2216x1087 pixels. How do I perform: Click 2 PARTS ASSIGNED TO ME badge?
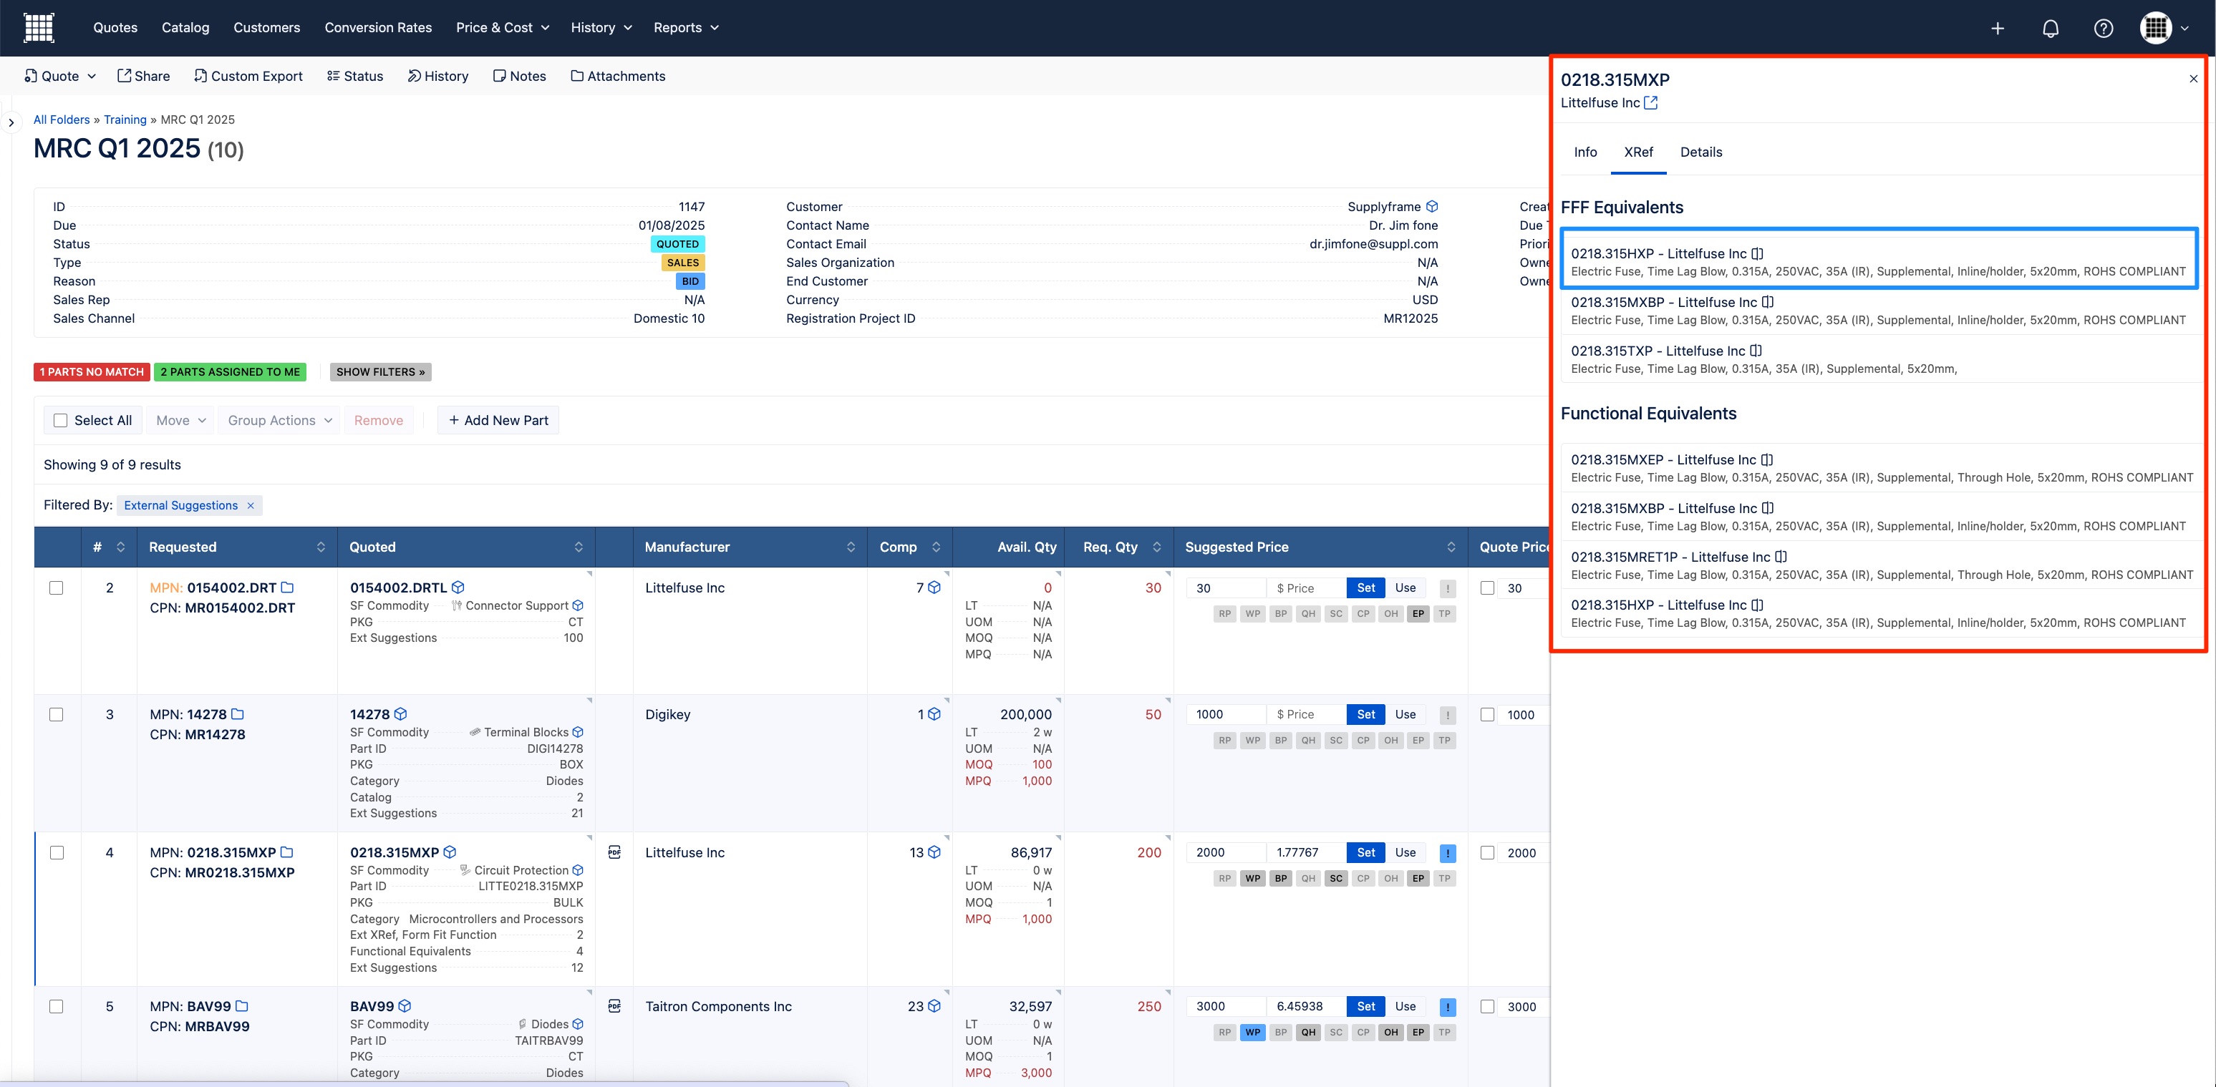(231, 371)
